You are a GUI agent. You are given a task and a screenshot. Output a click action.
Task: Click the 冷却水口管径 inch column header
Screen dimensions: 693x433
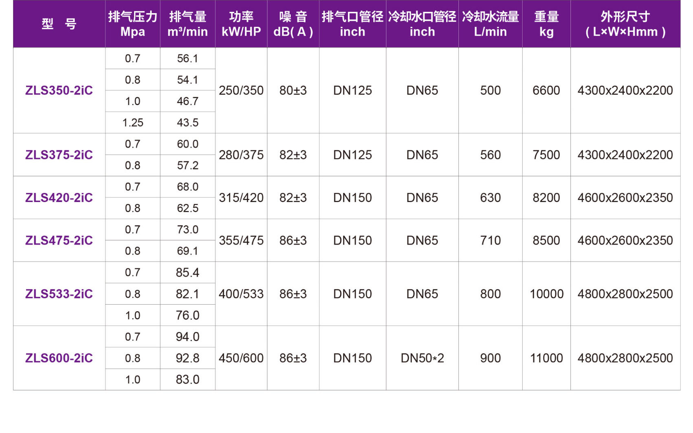click(x=422, y=24)
